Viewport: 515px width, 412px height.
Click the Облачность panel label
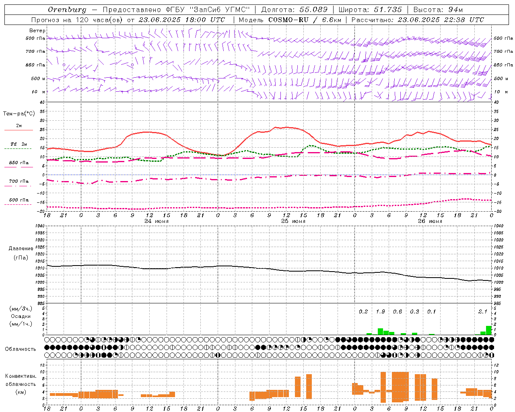(x=21, y=349)
